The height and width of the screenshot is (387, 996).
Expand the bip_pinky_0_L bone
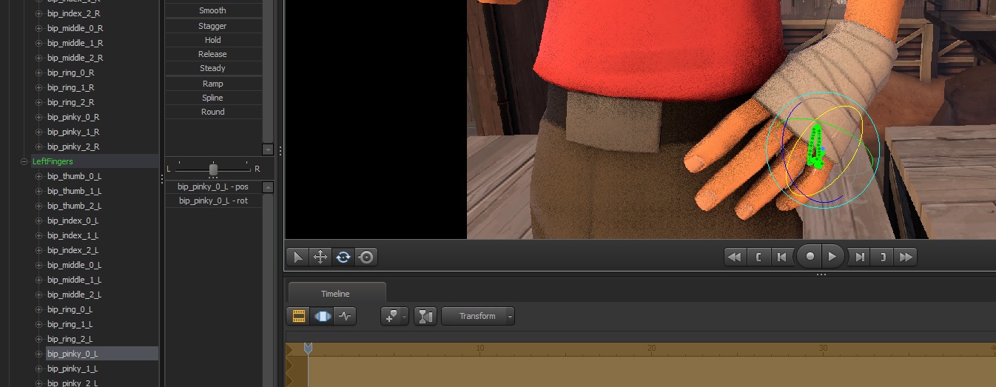tap(39, 354)
